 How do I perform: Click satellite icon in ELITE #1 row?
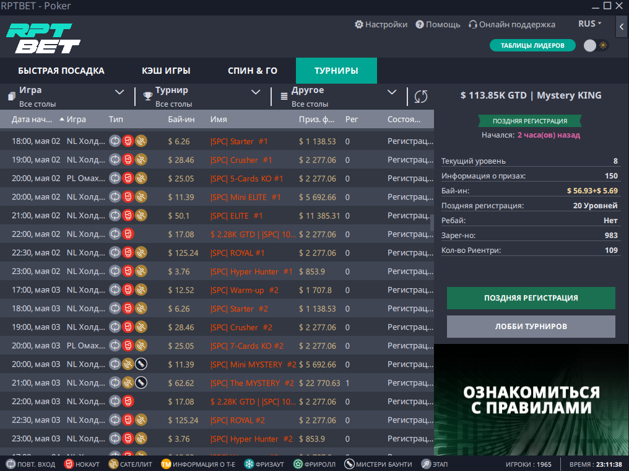tap(141, 216)
